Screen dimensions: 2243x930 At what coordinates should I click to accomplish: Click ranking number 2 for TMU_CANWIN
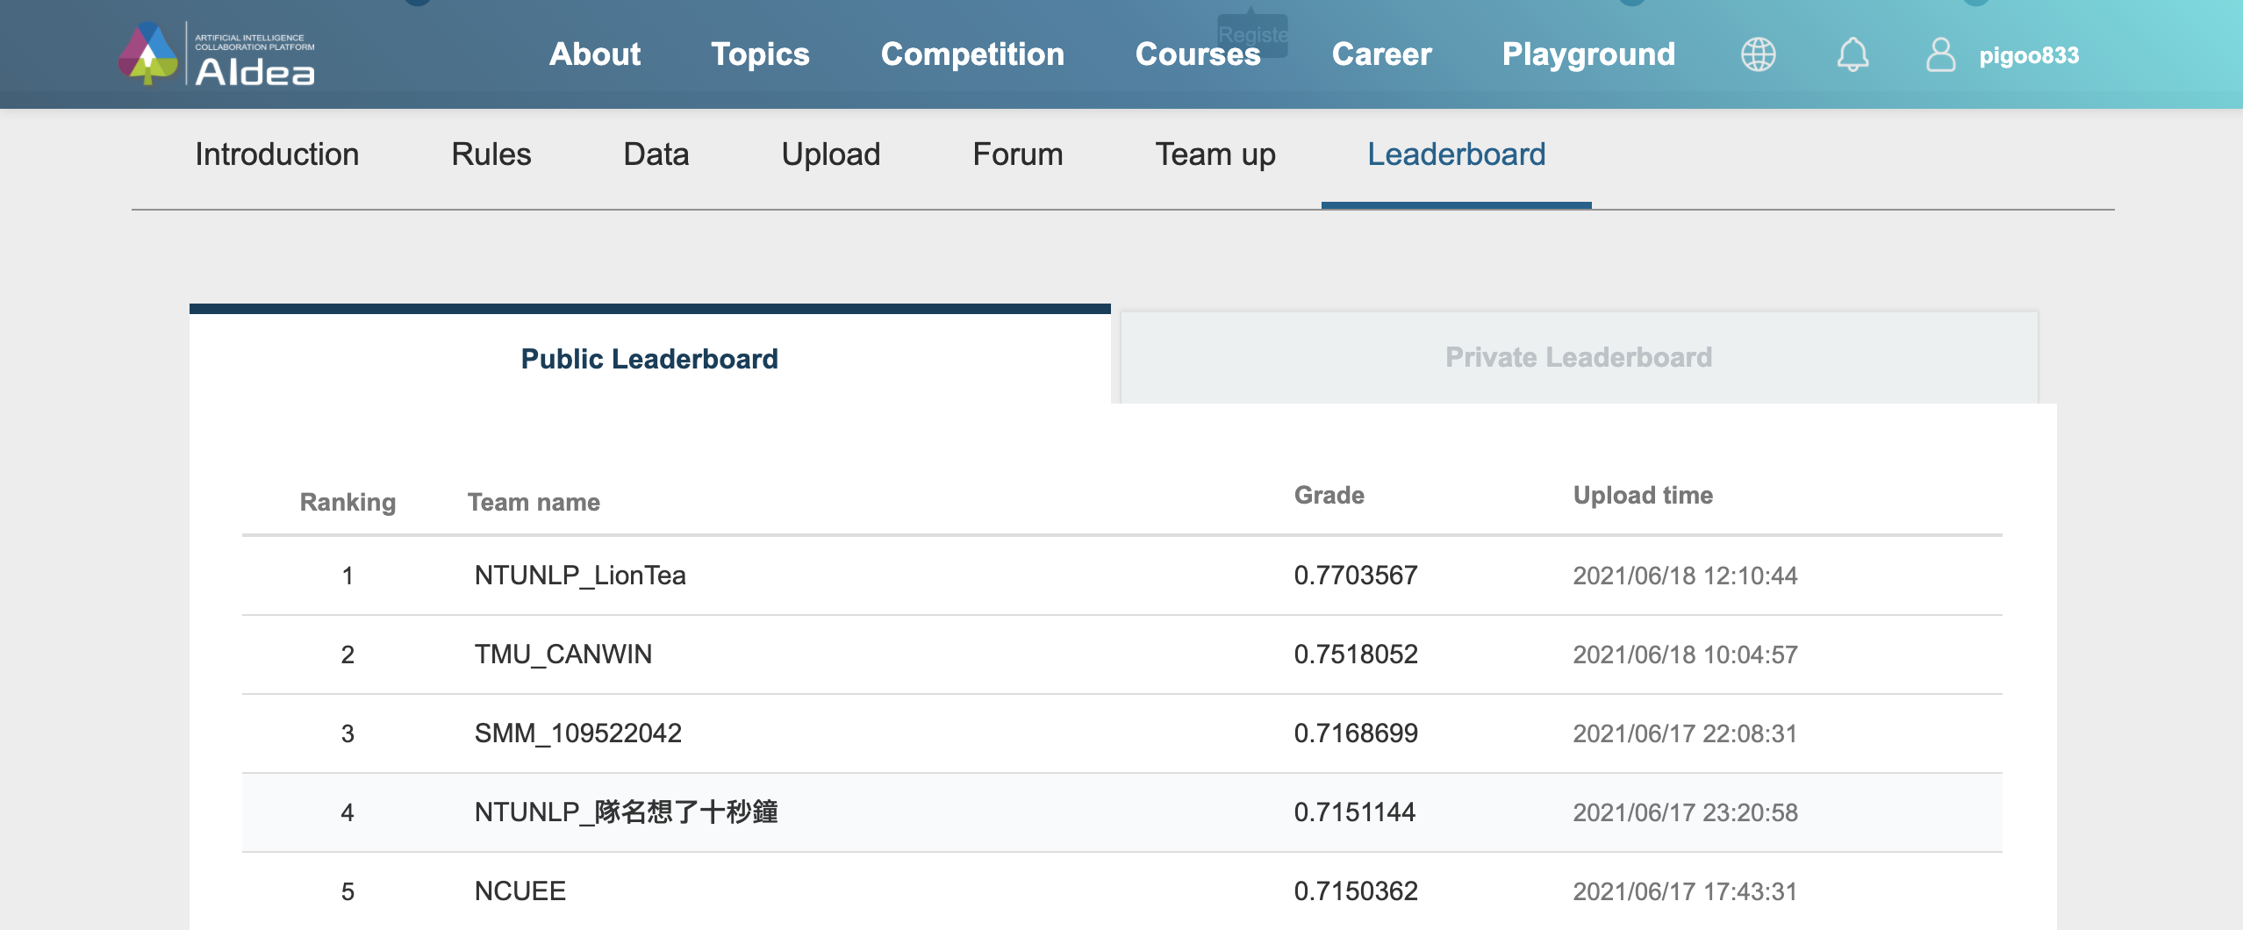point(348,655)
